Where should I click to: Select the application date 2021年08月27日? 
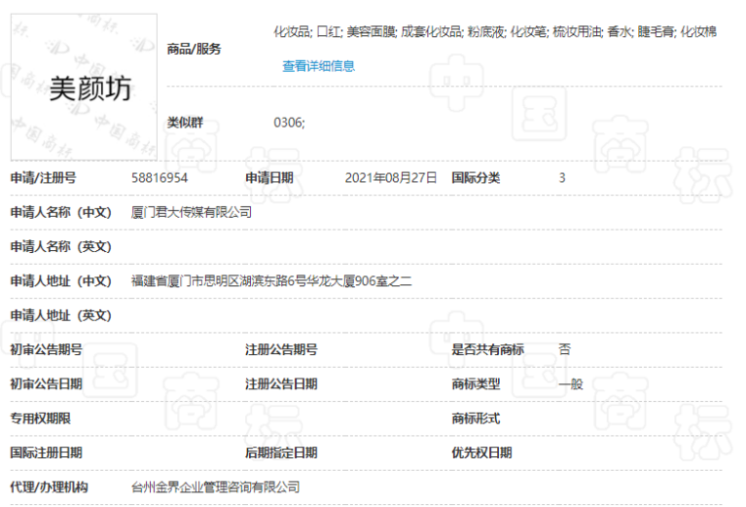pos(391,178)
